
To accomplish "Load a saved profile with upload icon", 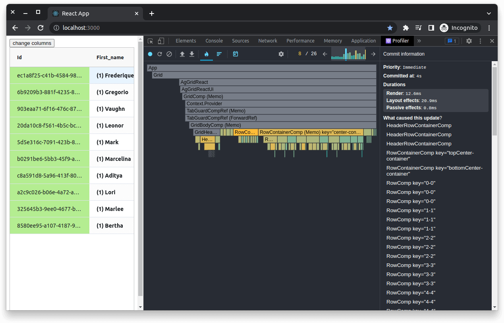I will click(x=182, y=54).
